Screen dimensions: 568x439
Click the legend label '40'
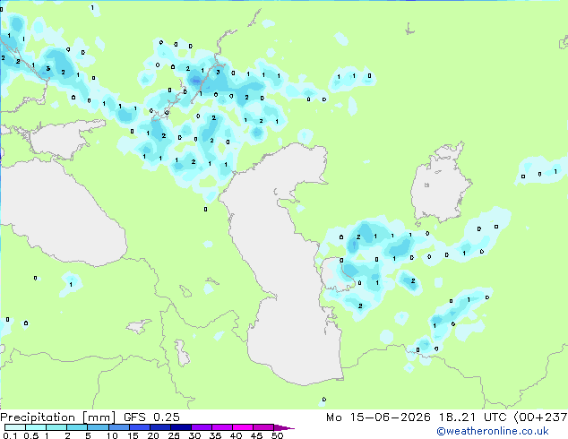236,435
